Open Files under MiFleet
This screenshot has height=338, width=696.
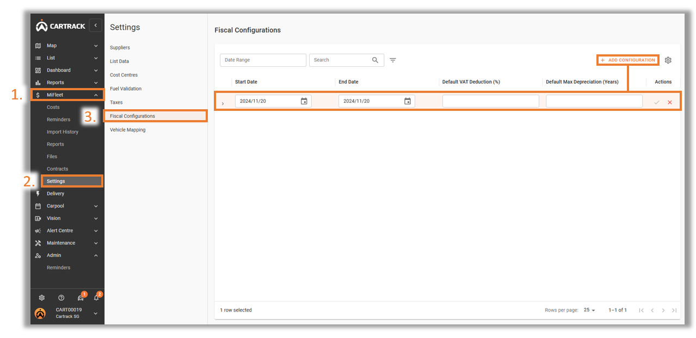(52, 157)
